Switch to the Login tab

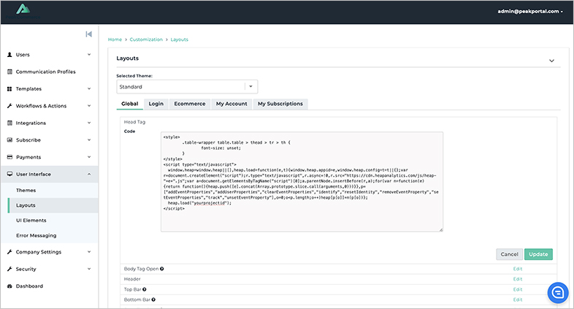pyautogui.click(x=156, y=104)
